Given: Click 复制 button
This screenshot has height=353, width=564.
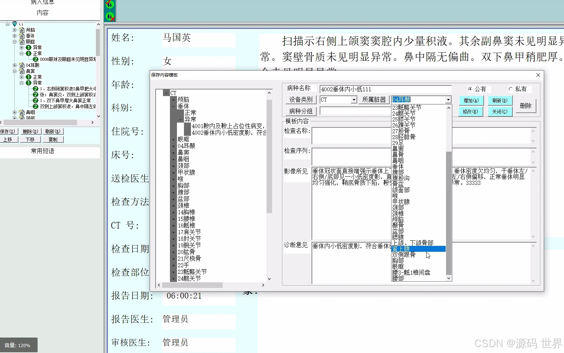Looking at the screenshot, I should click(53, 140).
